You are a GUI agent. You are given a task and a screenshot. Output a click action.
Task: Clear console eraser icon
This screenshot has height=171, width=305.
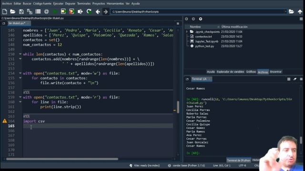click(x=295, y=79)
